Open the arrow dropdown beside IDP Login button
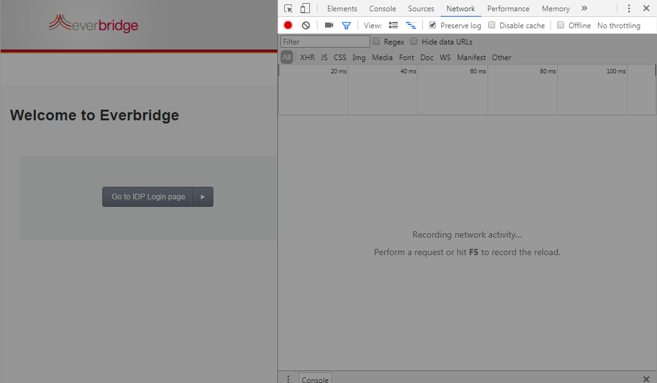The height and width of the screenshot is (383, 657). pos(203,197)
